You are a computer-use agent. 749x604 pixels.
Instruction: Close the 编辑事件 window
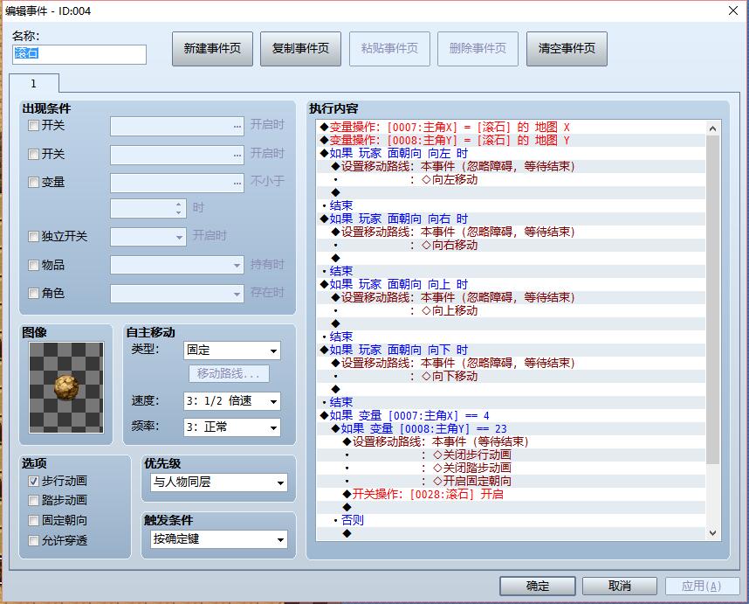point(733,10)
